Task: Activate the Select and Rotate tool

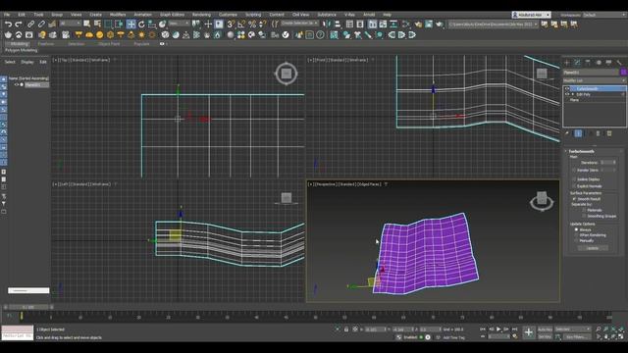Action: (x=141, y=25)
